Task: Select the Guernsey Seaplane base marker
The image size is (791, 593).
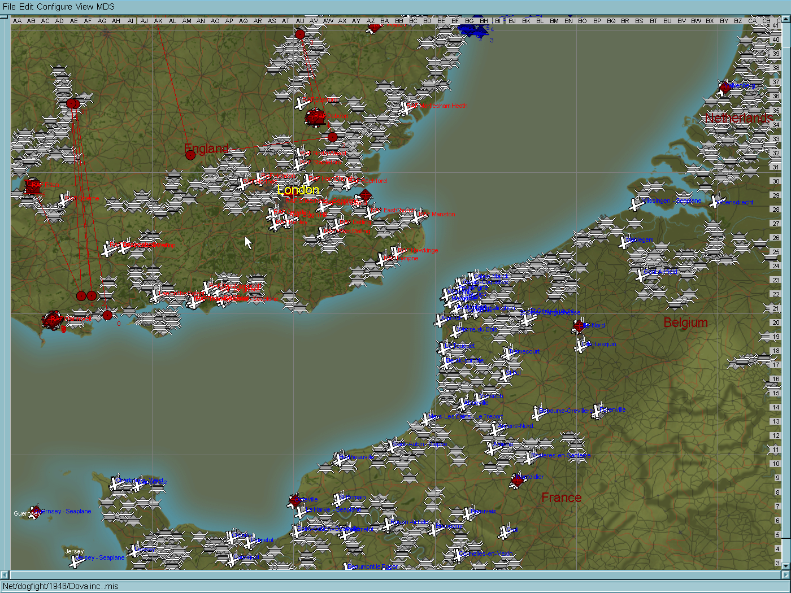Action: [x=36, y=512]
